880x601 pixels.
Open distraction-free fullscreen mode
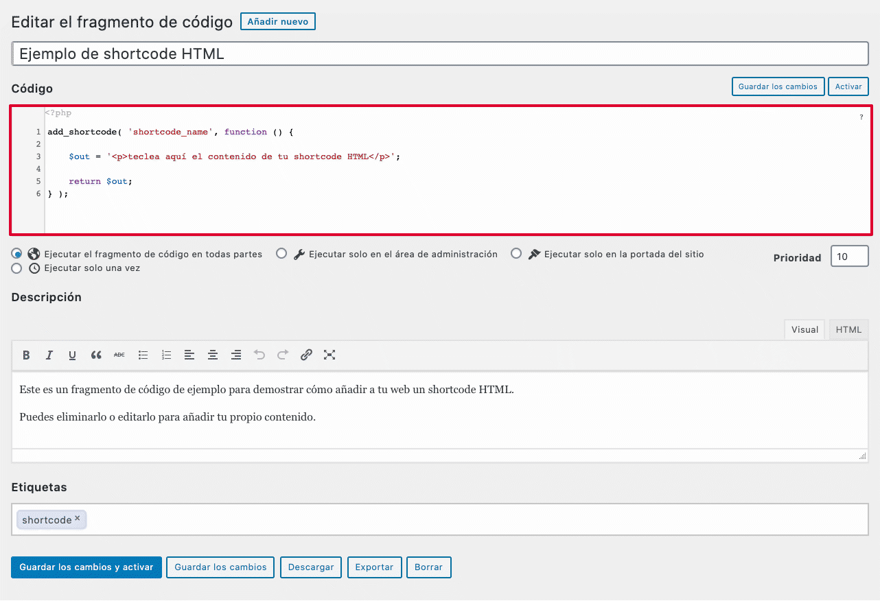[x=329, y=355]
